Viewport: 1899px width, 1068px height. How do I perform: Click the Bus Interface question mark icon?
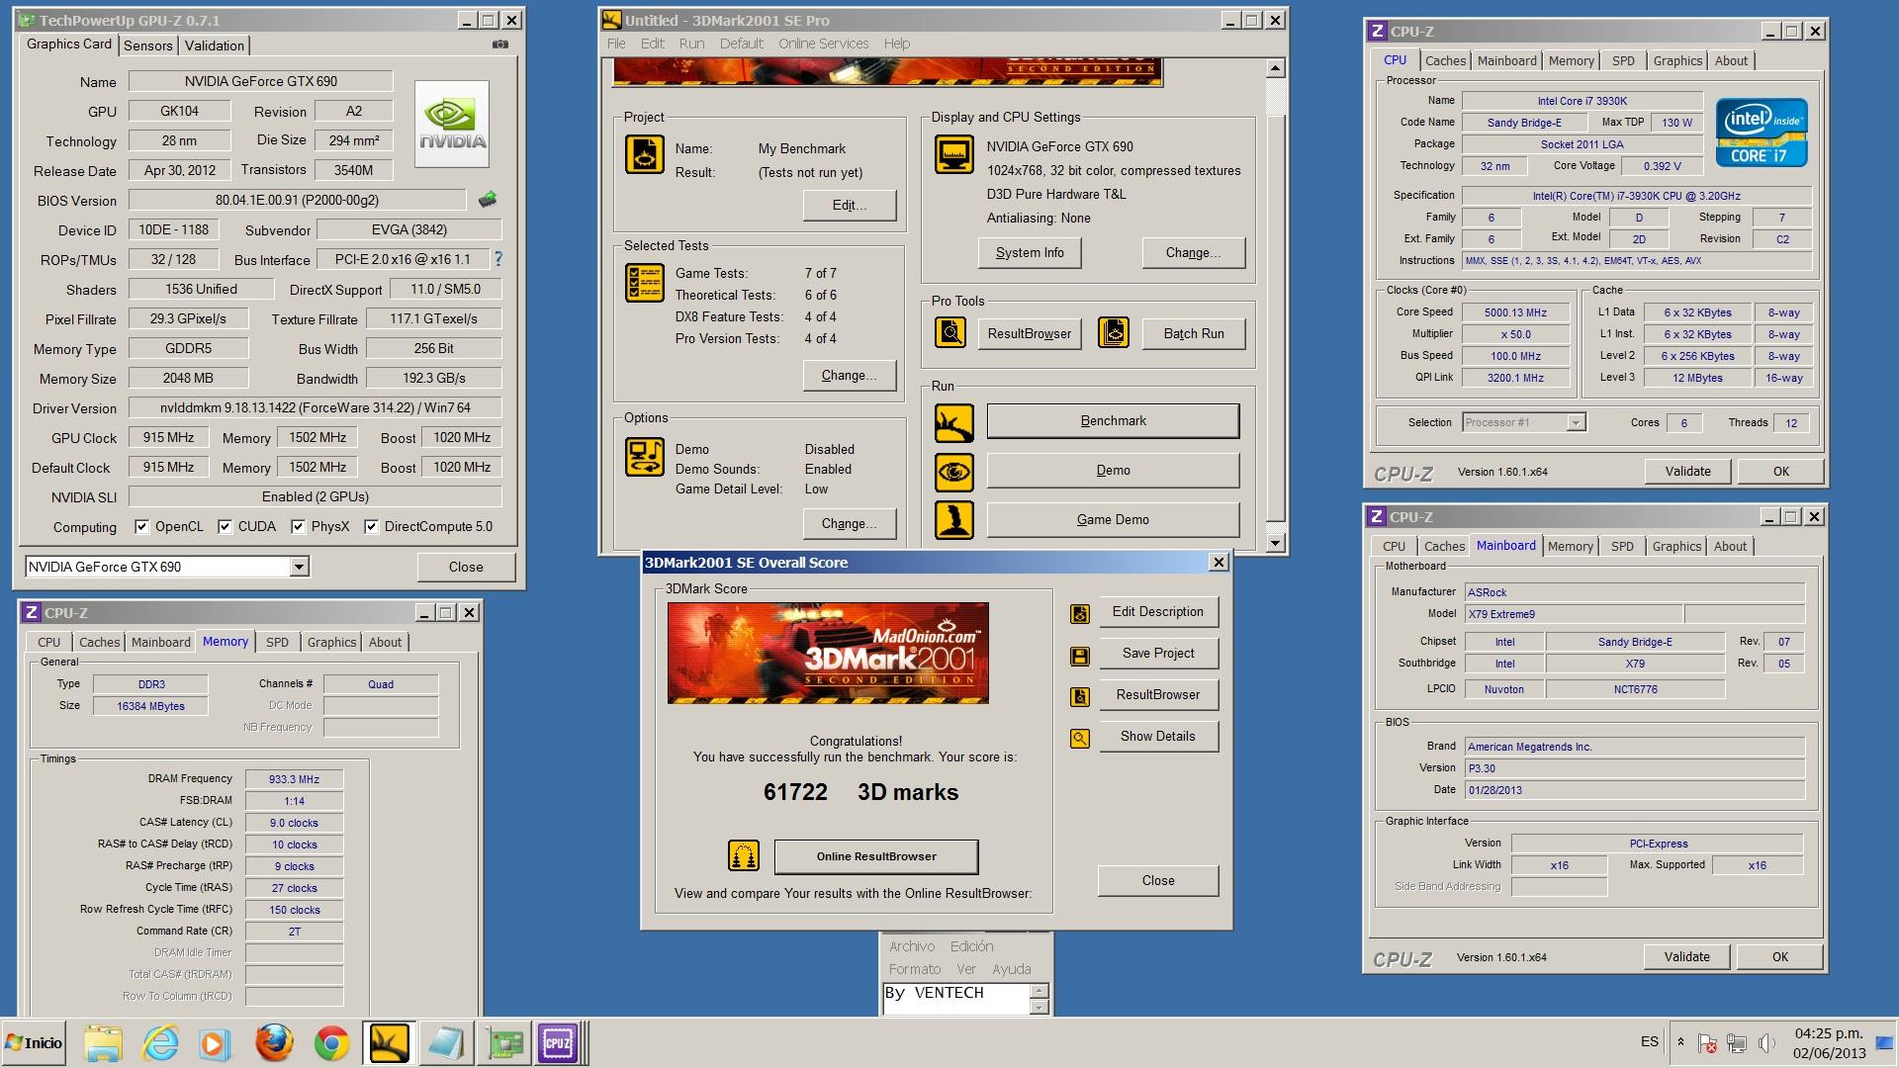[x=498, y=259]
